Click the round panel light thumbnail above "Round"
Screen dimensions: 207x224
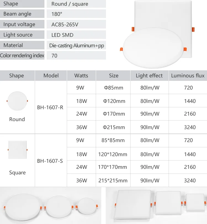17,101
